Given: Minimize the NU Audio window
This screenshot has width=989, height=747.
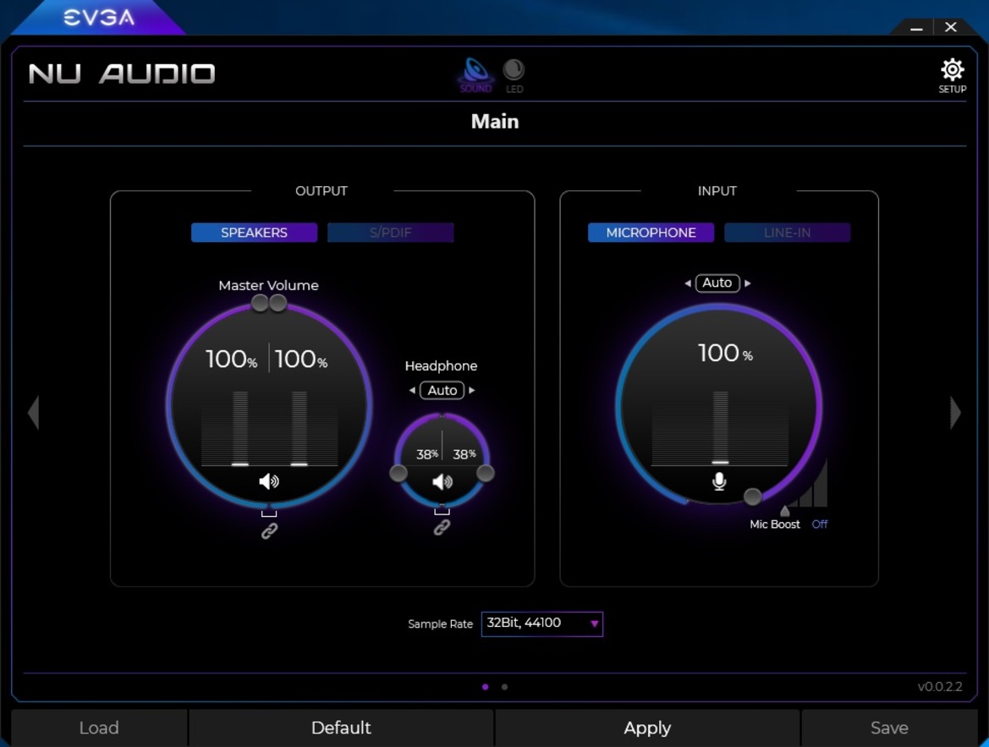Looking at the screenshot, I should coord(917,28).
